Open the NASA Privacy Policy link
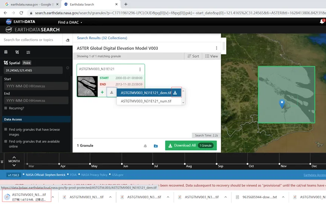326x204 pixels. pos(94,175)
